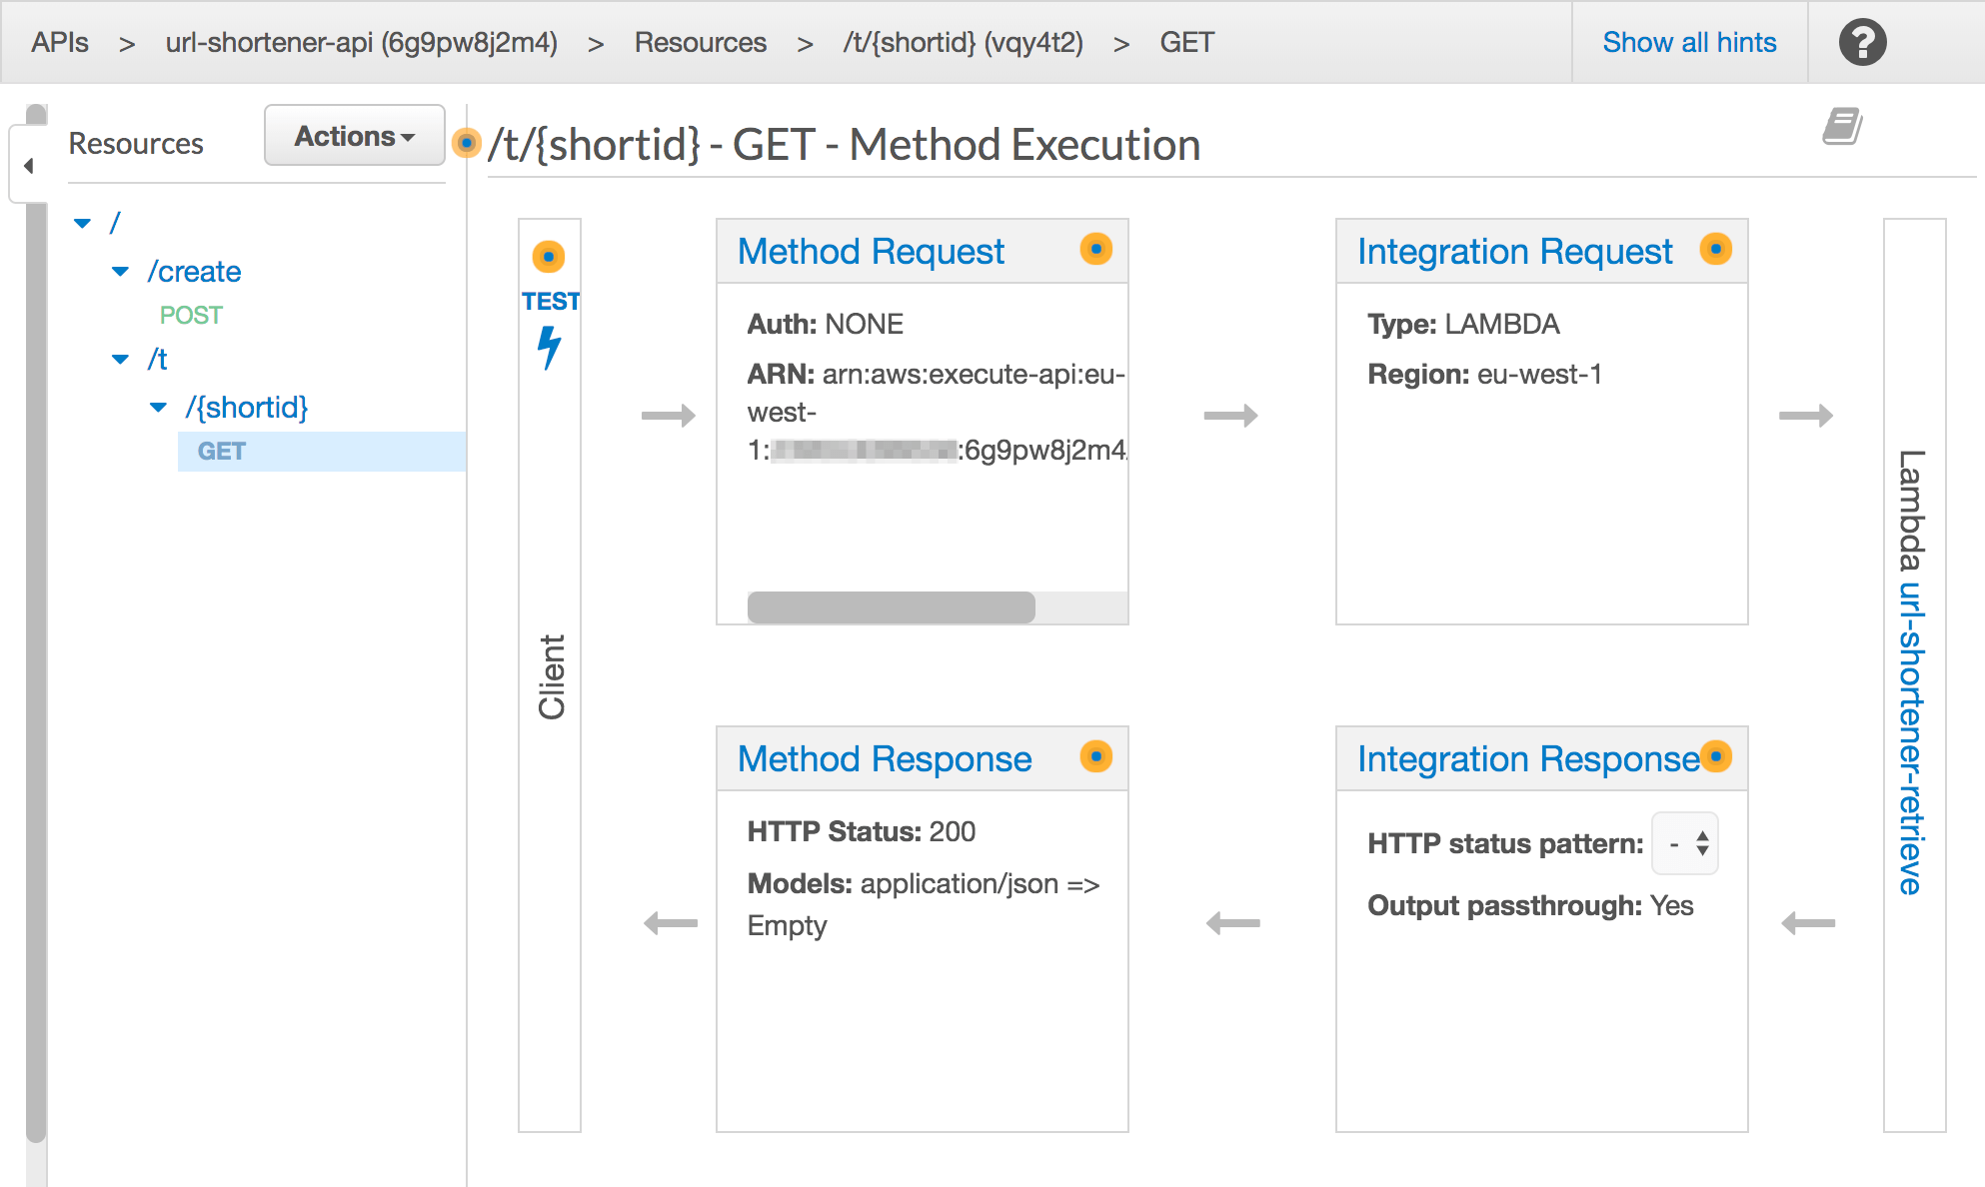Image resolution: width=1985 pixels, height=1187 pixels.
Task: Adjust the HTTP status pattern stepper
Action: [x=1684, y=843]
